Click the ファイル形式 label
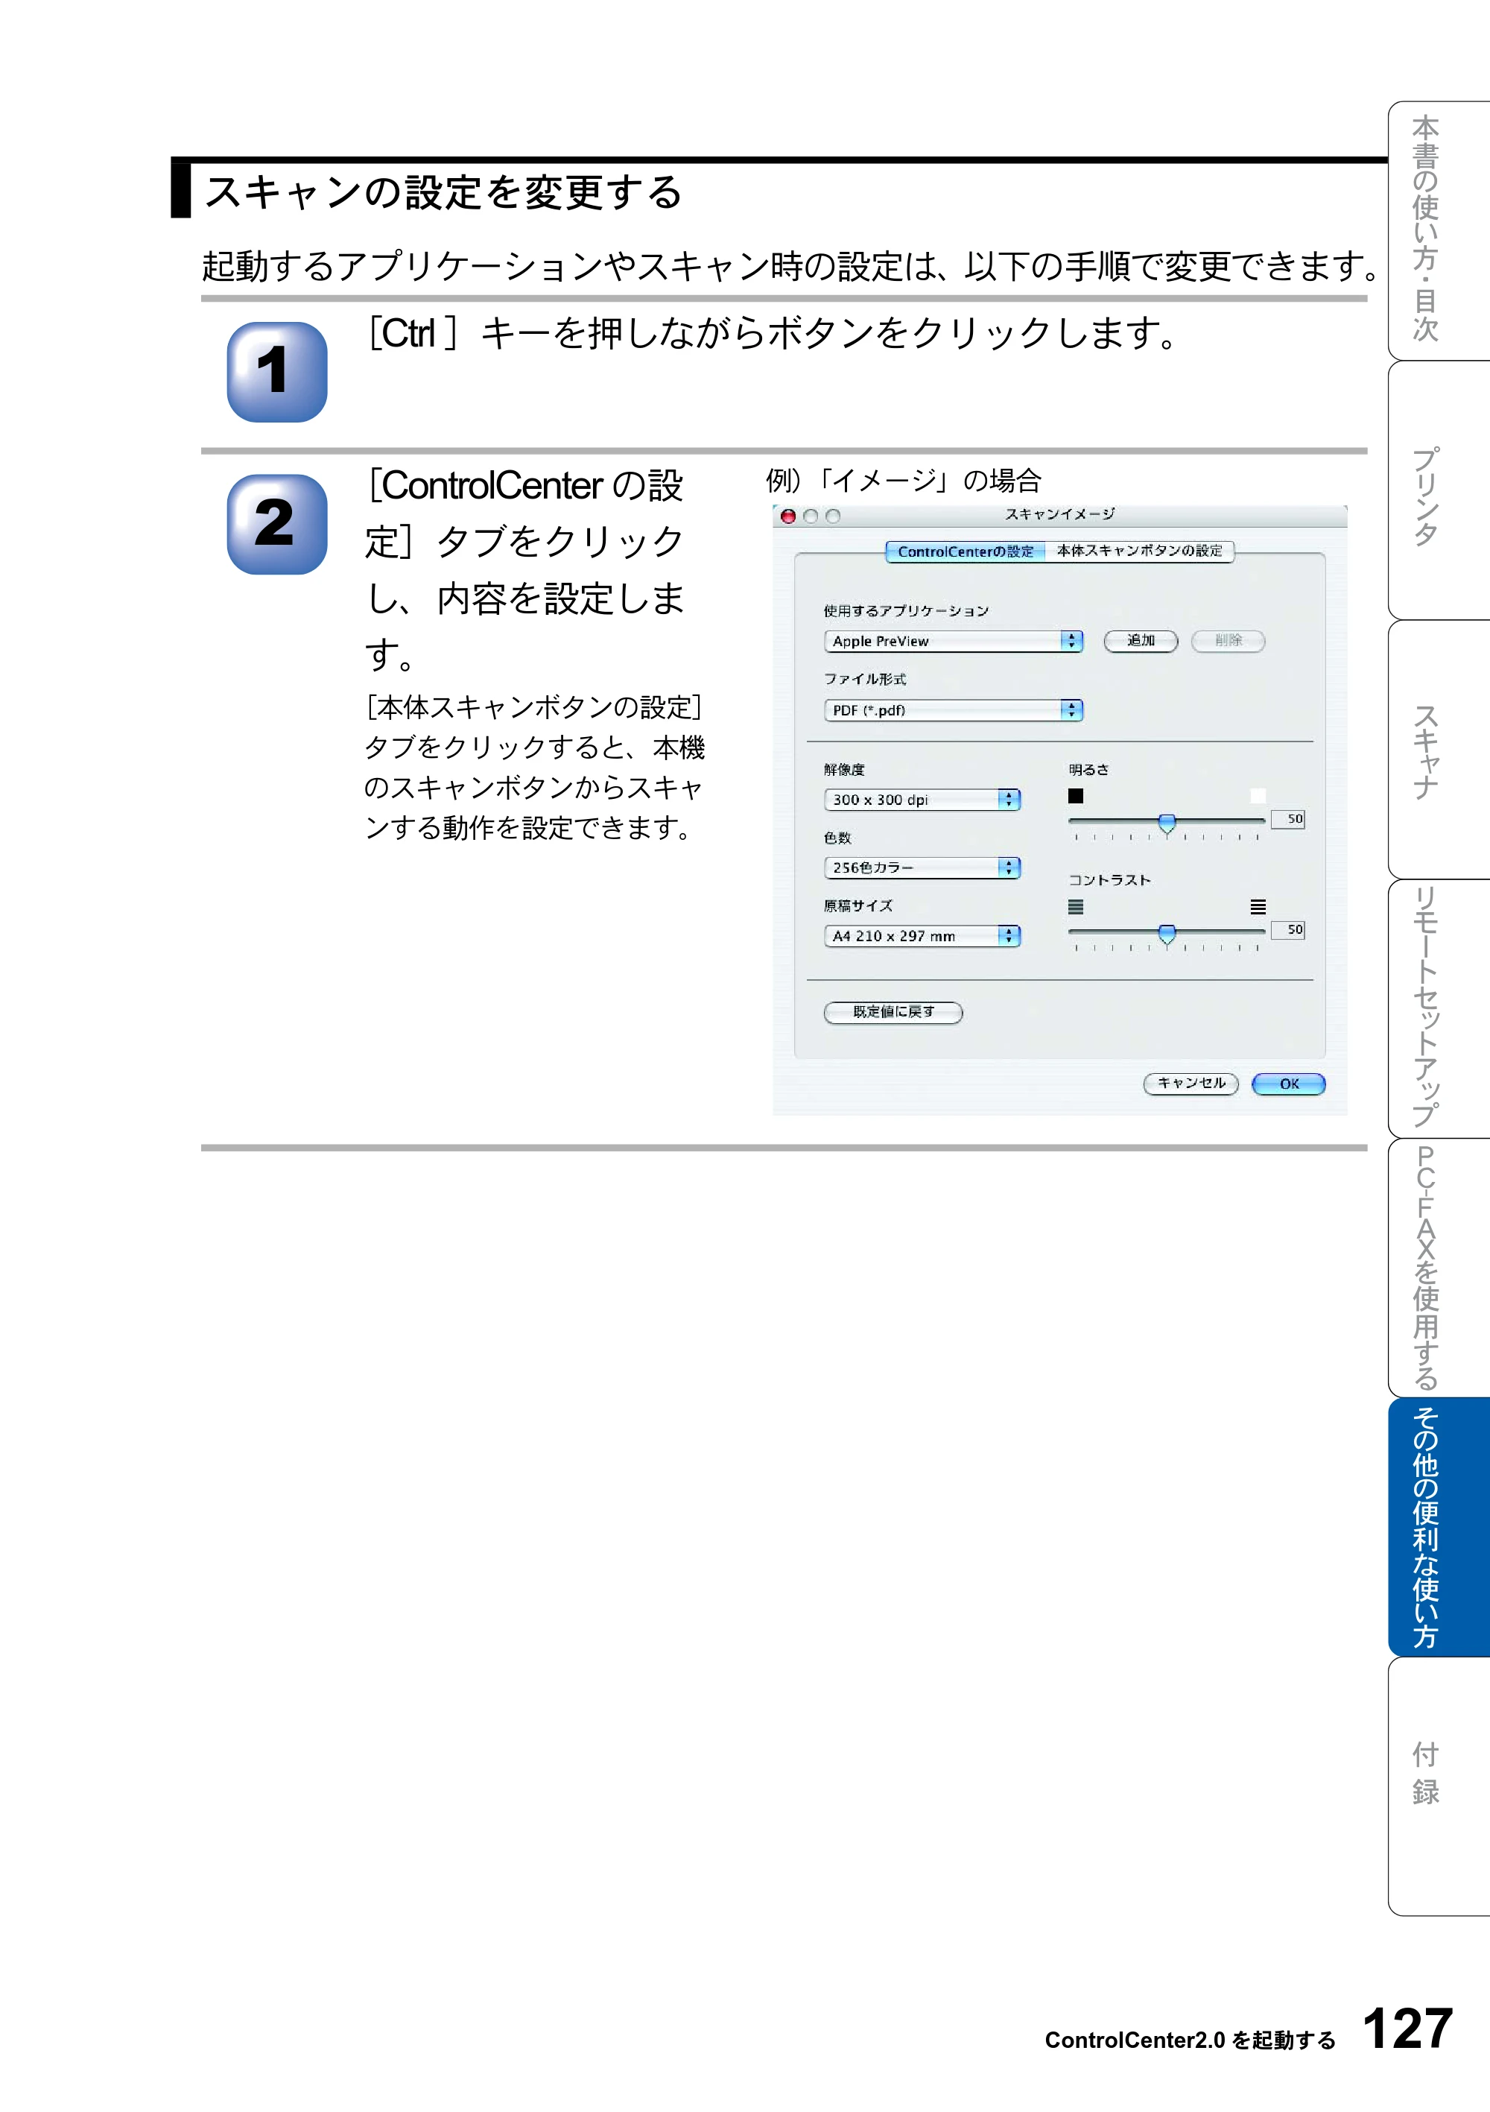 (x=864, y=679)
